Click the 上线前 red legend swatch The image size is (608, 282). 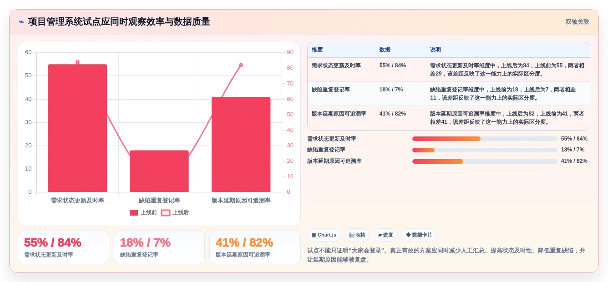(134, 212)
